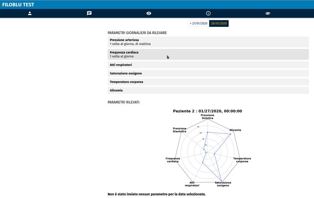Image resolution: width=314 pixels, height=198 pixels.
Task: Click the Frequenza cardiaca chart axis label
Action: point(173,160)
